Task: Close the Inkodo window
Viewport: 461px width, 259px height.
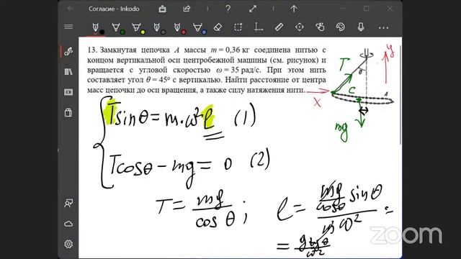Action: (390, 9)
